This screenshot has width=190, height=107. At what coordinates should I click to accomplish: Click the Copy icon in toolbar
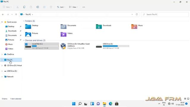[x=24, y=7]
